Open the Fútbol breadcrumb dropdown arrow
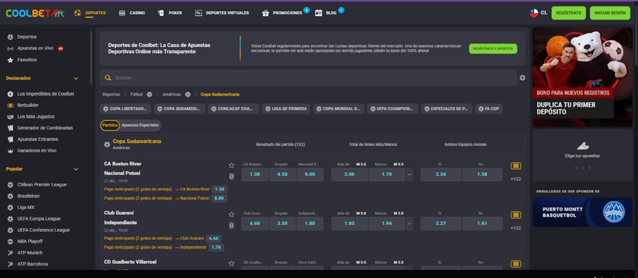 [x=149, y=94]
